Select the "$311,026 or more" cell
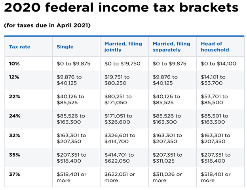Image resolution: width=247 pixels, height=190 pixels. [x=167, y=177]
